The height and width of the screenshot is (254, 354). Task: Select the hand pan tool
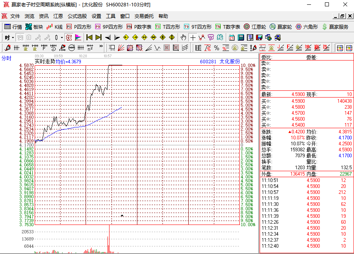pos(183,37)
